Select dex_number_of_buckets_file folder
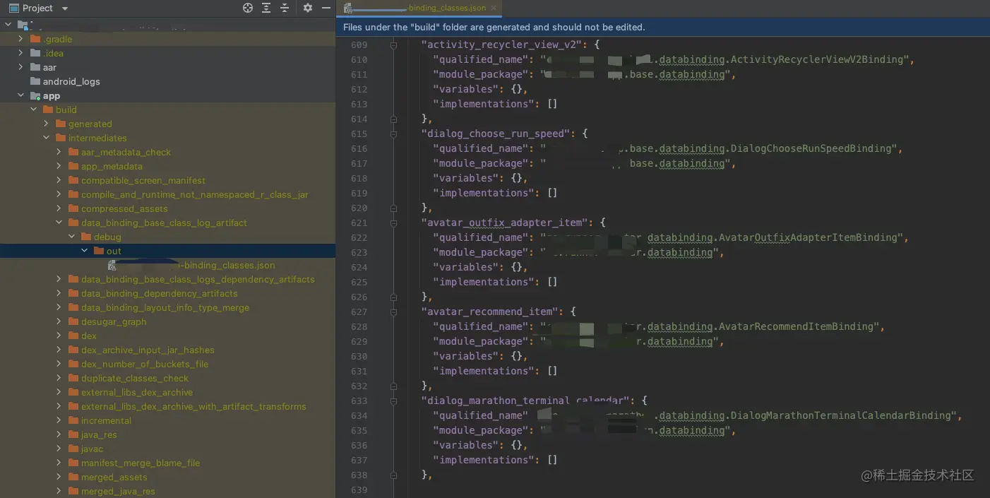 pos(145,364)
